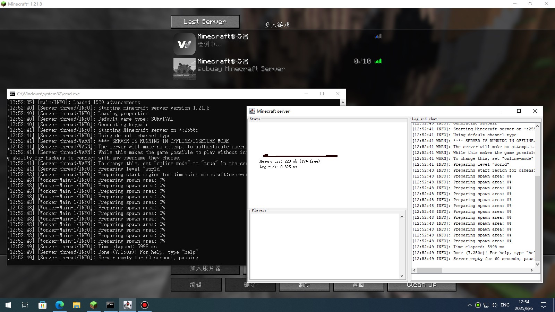
Task: Click the cmd.exe title bar icon
Action: (12, 94)
